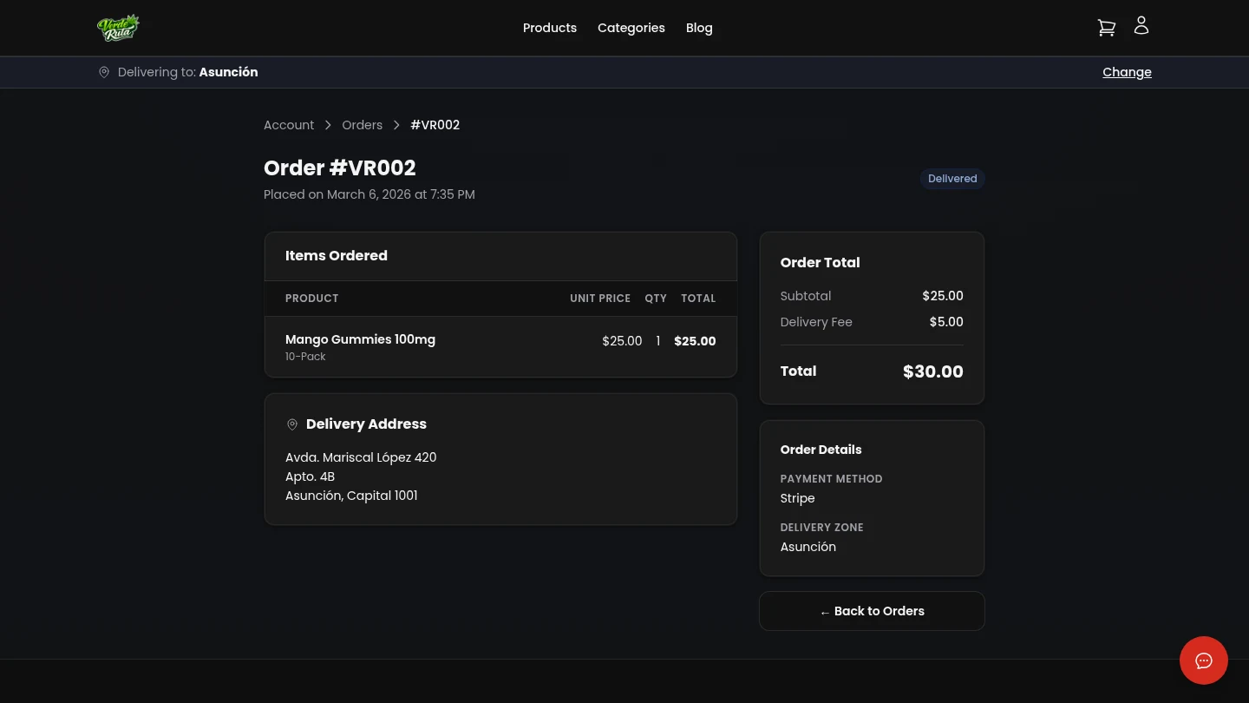
Task: Click the Back to Orders button
Action: tap(872, 611)
